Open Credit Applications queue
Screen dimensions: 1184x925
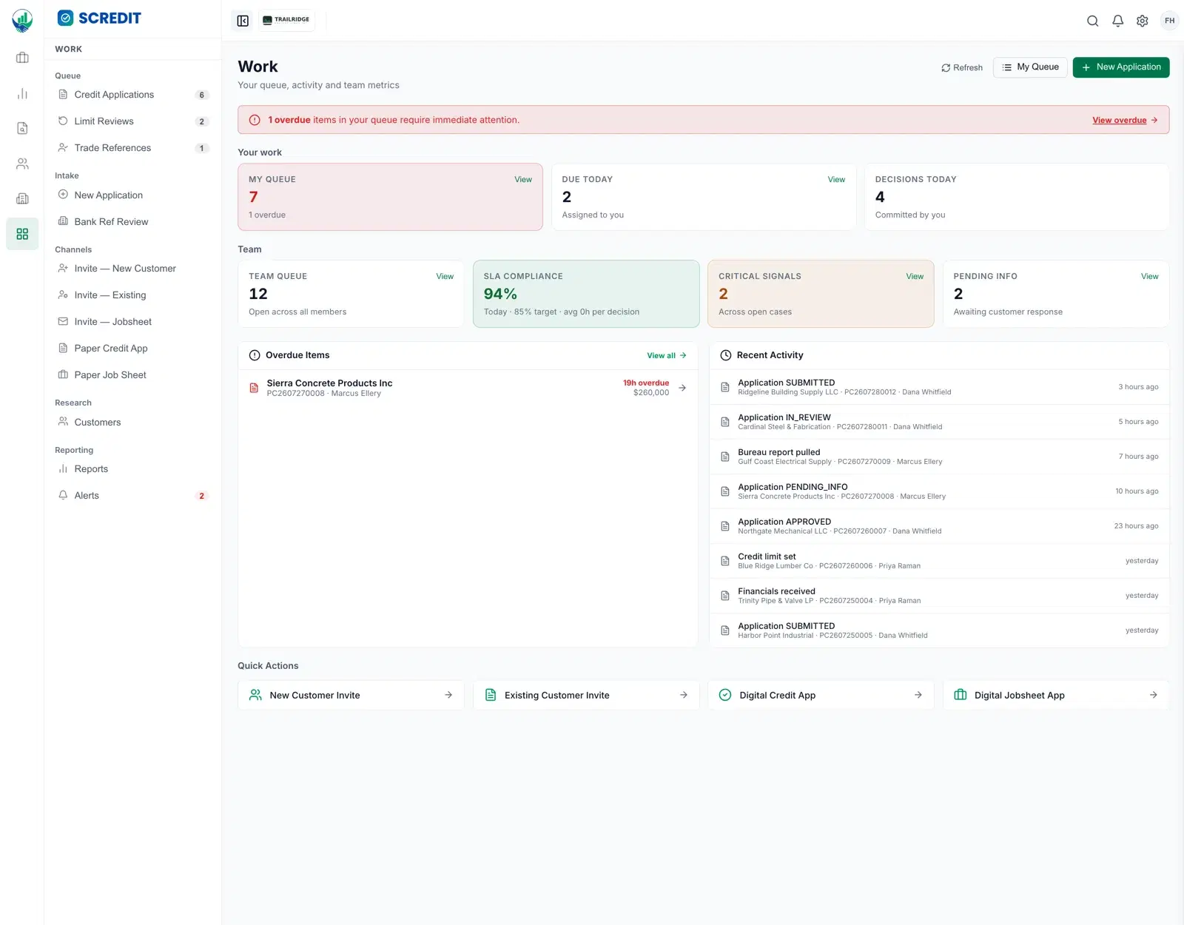(x=133, y=95)
